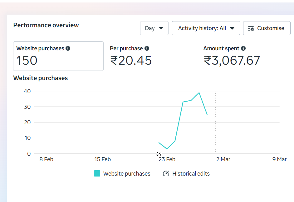
Task: Open the Day granularity dropdown
Action: tap(154, 28)
